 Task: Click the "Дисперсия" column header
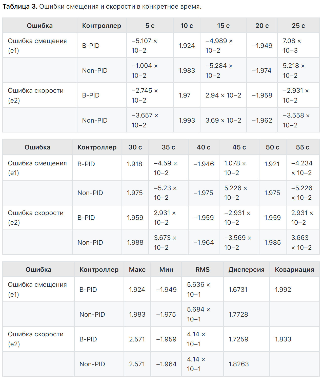[246, 270]
